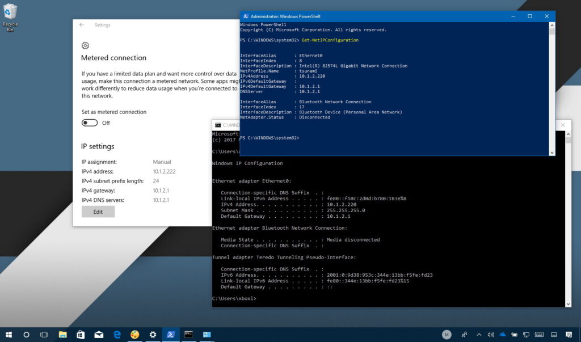Click the Start button
The height and width of the screenshot is (342, 581).
point(9,335)
